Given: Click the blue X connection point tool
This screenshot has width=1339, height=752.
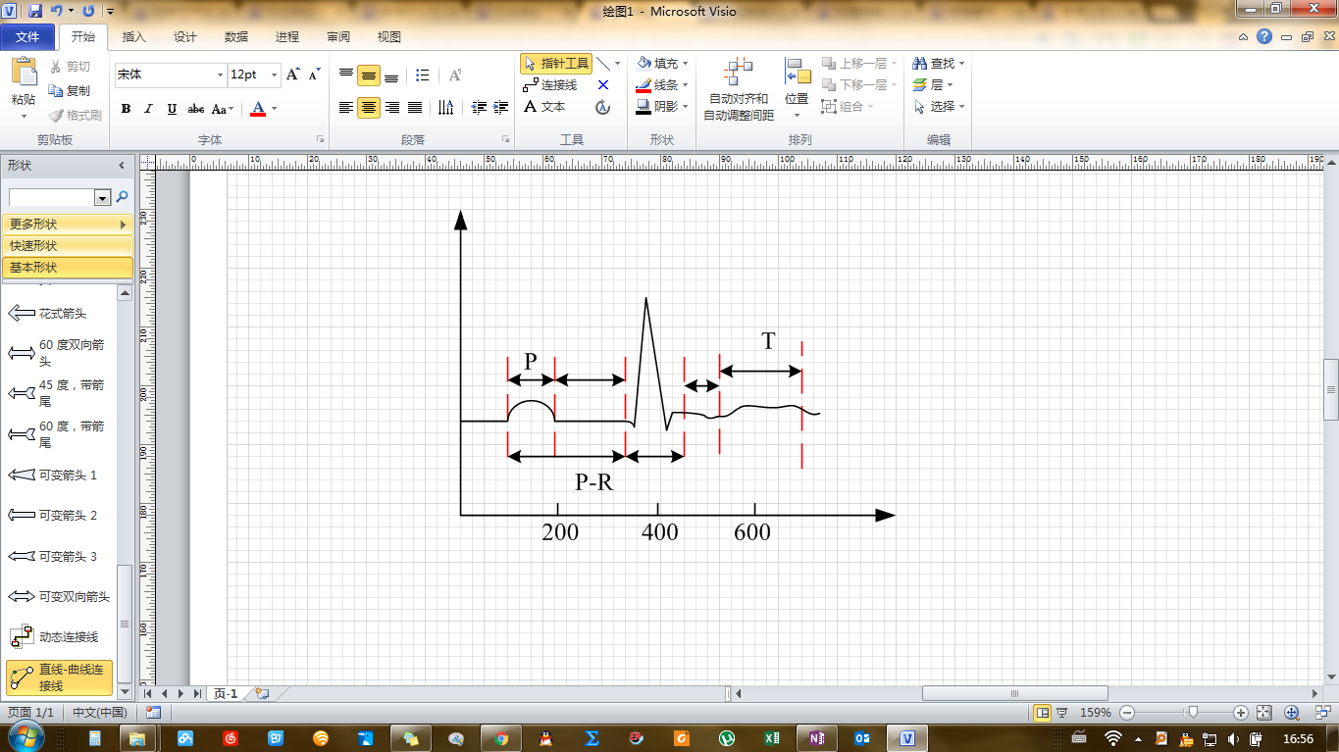Looking at the screenshot, I should 603,85.
